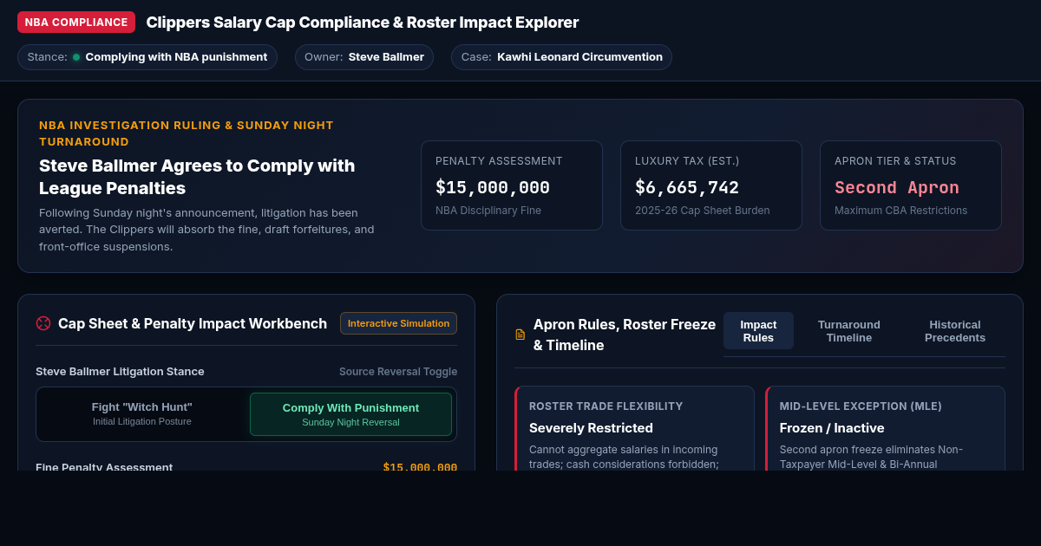Switch to the Turnaround Timeline tab
This screenshot has width=1041, height=546.
[x=849, y=331]
